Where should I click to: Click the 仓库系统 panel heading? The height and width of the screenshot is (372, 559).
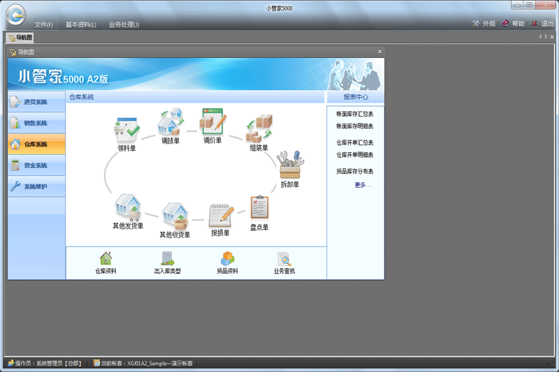pyautogui.click(x=81, y=97)
